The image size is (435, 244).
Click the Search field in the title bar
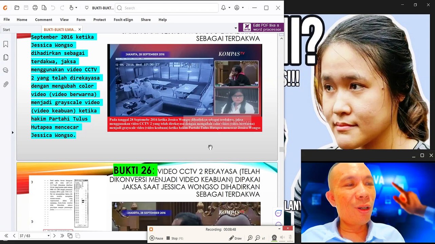click(167, 8)
